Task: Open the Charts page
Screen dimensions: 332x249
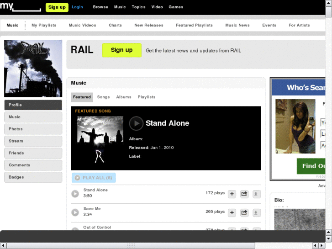Action: click(115, 25)
